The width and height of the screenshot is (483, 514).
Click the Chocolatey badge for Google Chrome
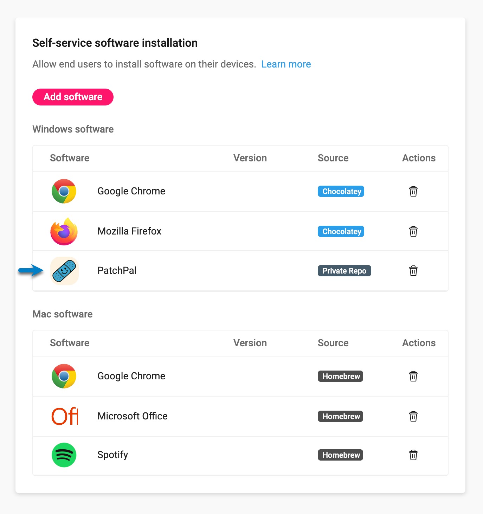tap(341, 191)
